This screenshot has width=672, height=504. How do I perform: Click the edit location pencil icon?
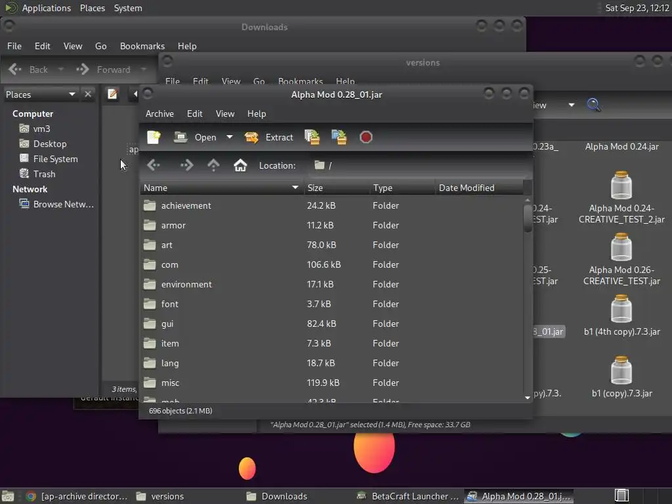coord(112,94)
